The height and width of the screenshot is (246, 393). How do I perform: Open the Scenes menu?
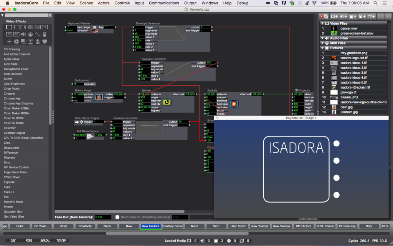[x=86, y=3]
